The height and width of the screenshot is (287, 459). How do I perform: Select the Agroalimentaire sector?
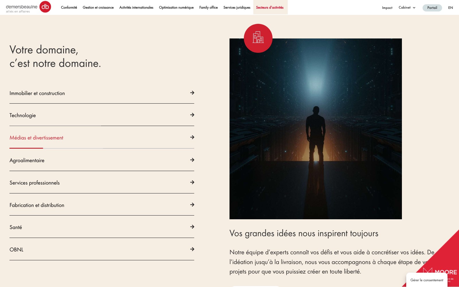102,160
